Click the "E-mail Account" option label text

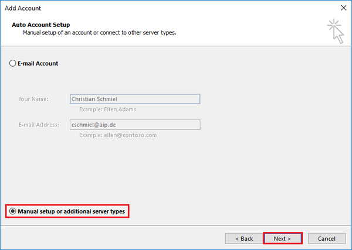38,63
